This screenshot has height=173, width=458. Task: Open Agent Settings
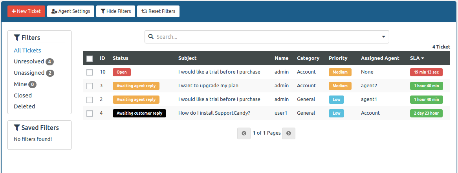tap(71, 11)
